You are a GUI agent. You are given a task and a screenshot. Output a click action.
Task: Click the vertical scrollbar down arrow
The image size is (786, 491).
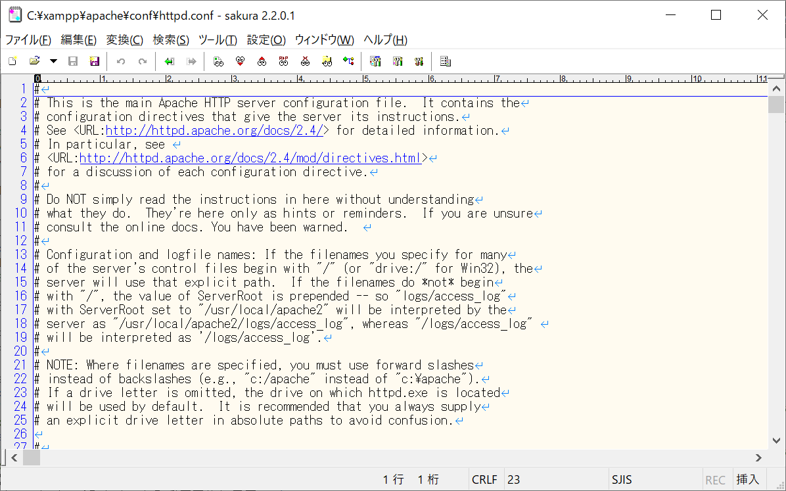[777, 441]
